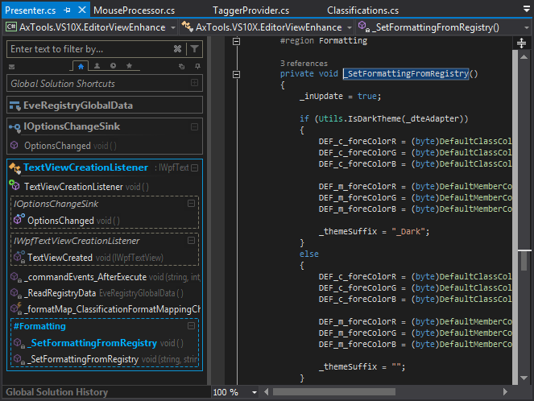Click the class icon in type navigation dropdown

[187, 27]
